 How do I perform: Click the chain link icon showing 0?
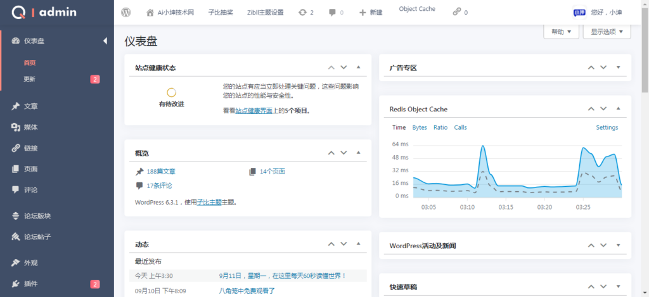[x=456, y=13]
